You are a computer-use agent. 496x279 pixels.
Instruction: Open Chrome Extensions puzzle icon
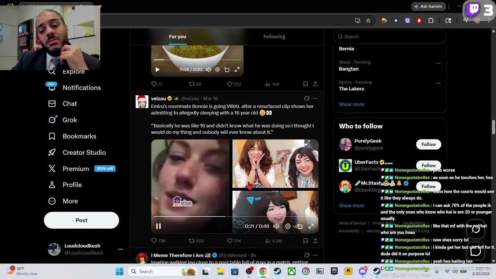point(431,21)
